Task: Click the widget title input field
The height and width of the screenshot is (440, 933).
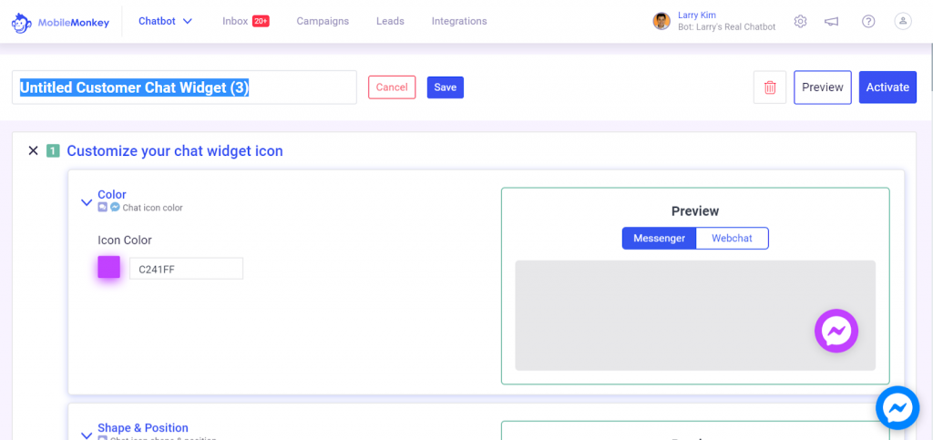Action: pos(184,87)
